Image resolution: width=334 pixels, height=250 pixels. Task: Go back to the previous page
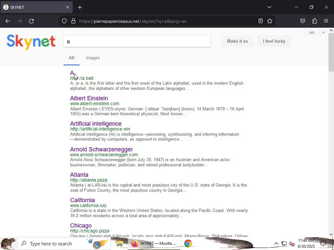click(8, 21)
